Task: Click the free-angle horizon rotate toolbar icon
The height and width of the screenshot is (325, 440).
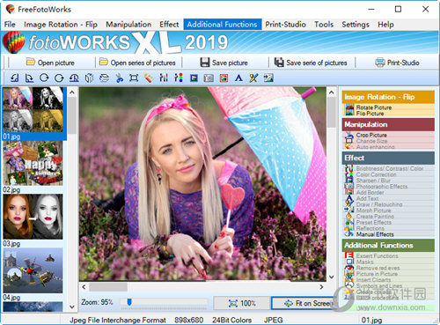Action: tap(74, 78)
